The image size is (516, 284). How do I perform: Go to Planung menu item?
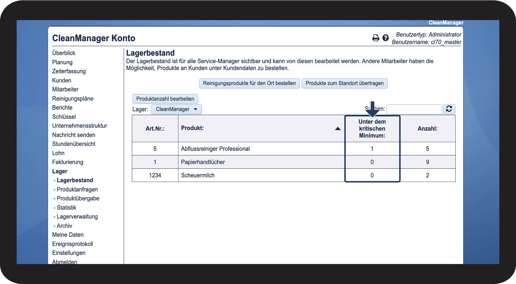tap(62, 62)
